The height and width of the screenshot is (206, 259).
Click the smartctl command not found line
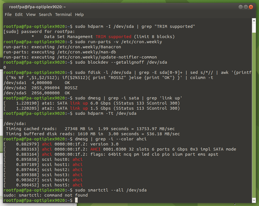tap(46, 195)
